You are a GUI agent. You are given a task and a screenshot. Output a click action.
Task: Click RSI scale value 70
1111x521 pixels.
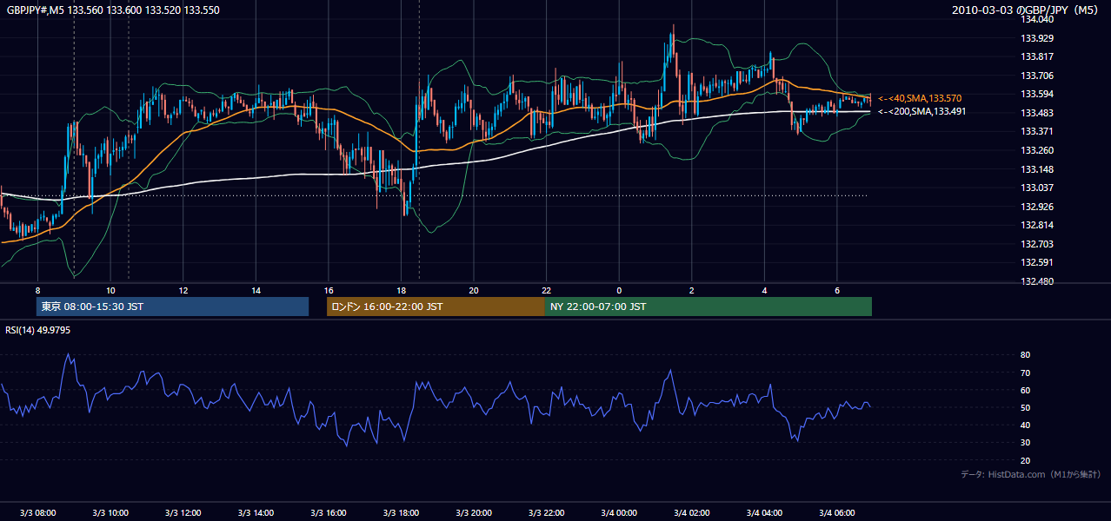pyautogui.click(x=1026, y=373)
